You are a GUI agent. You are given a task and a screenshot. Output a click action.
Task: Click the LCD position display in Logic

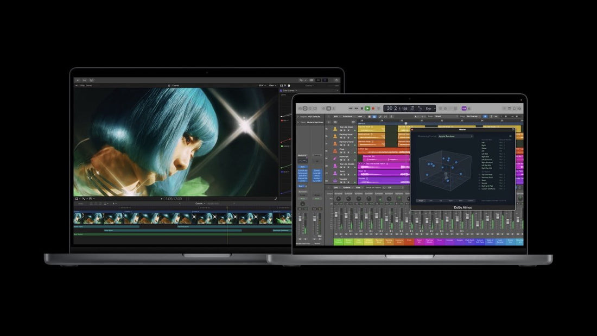click(x=396, y=108)
